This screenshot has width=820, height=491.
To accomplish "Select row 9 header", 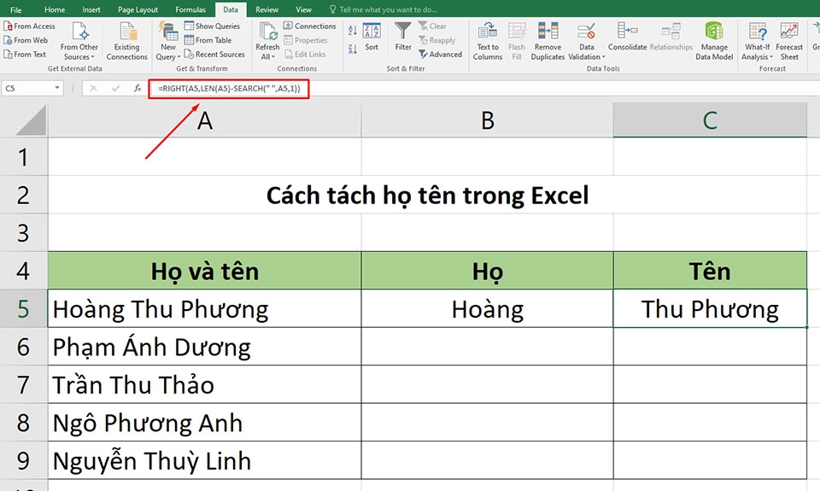I will tap(24, 460).
